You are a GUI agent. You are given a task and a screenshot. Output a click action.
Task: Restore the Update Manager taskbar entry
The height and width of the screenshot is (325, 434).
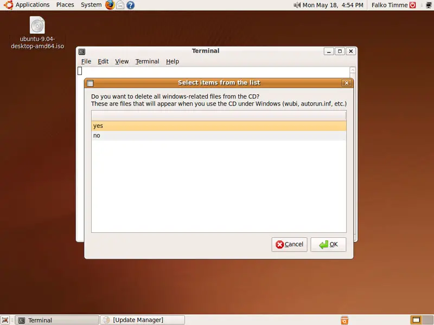point(142,320)
